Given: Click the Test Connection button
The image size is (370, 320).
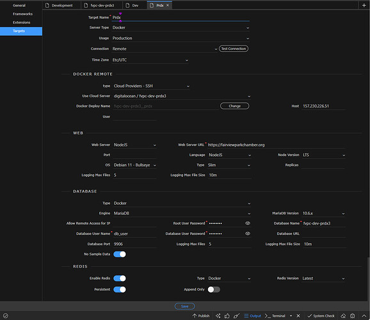Looking at the screenshot, I should point(234,49).
